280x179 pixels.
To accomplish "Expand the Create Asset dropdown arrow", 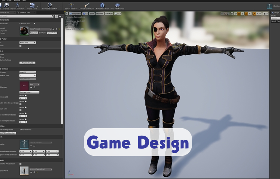I will tap(37, 6).
